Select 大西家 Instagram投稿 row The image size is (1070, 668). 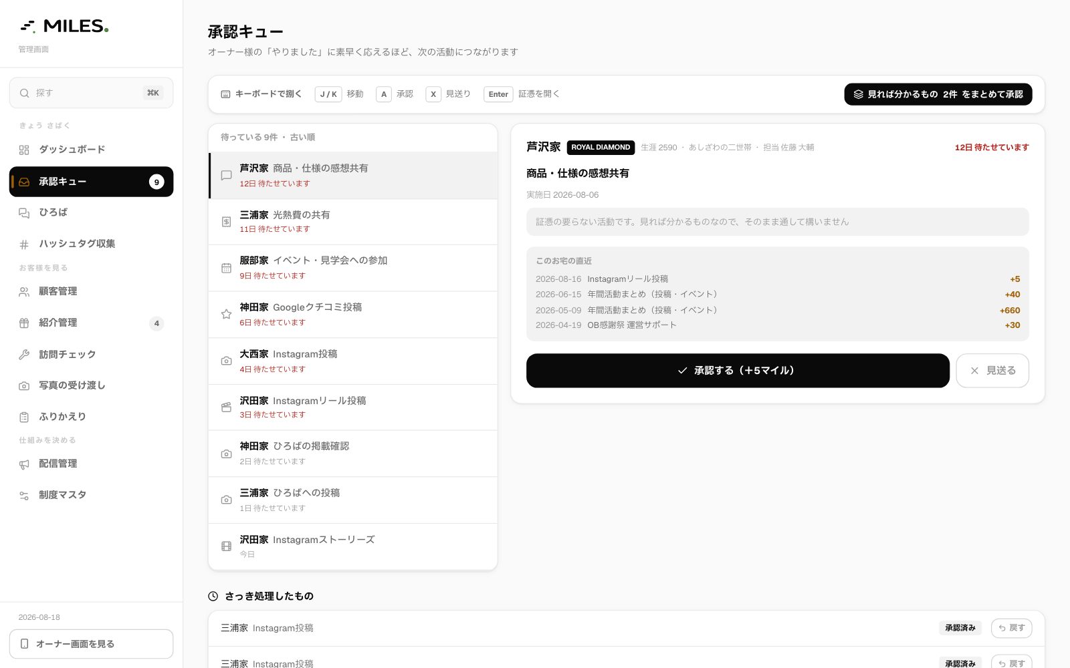353,361
